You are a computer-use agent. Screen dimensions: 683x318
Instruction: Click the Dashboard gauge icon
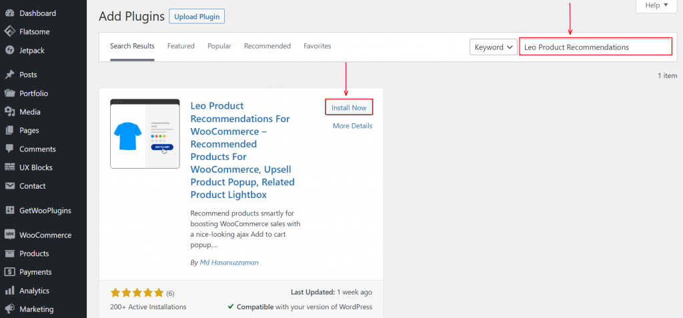(9, 13)
